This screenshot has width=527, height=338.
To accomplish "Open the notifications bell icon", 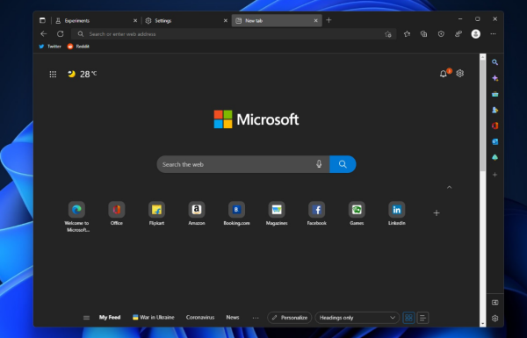I will tap(444, 74).
